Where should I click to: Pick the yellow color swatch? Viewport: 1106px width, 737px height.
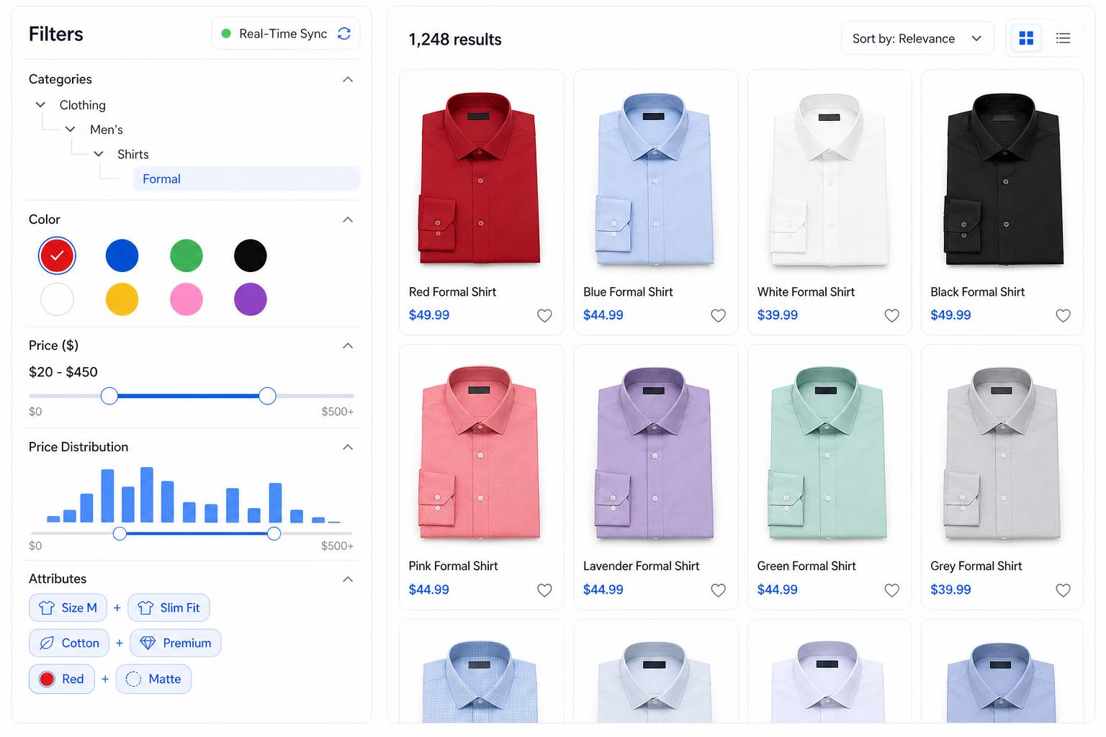(x=122, y=299)
